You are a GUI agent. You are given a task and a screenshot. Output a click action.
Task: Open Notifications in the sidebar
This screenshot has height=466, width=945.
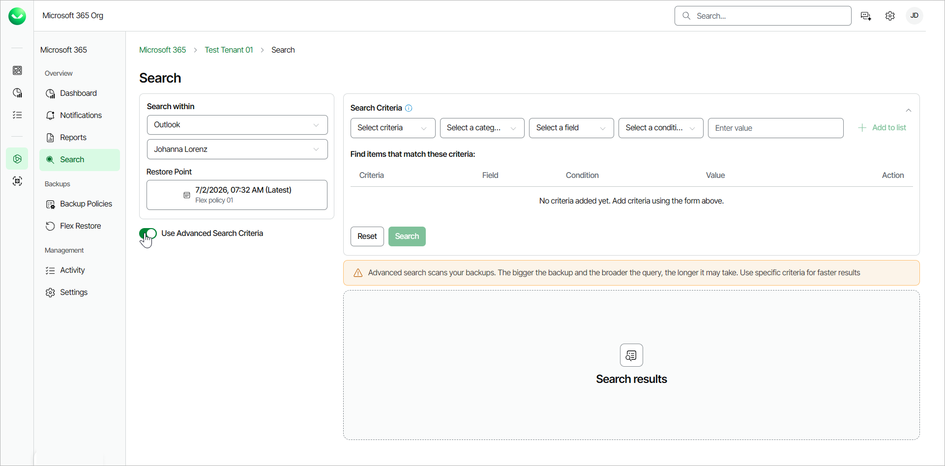pos(80,116)
